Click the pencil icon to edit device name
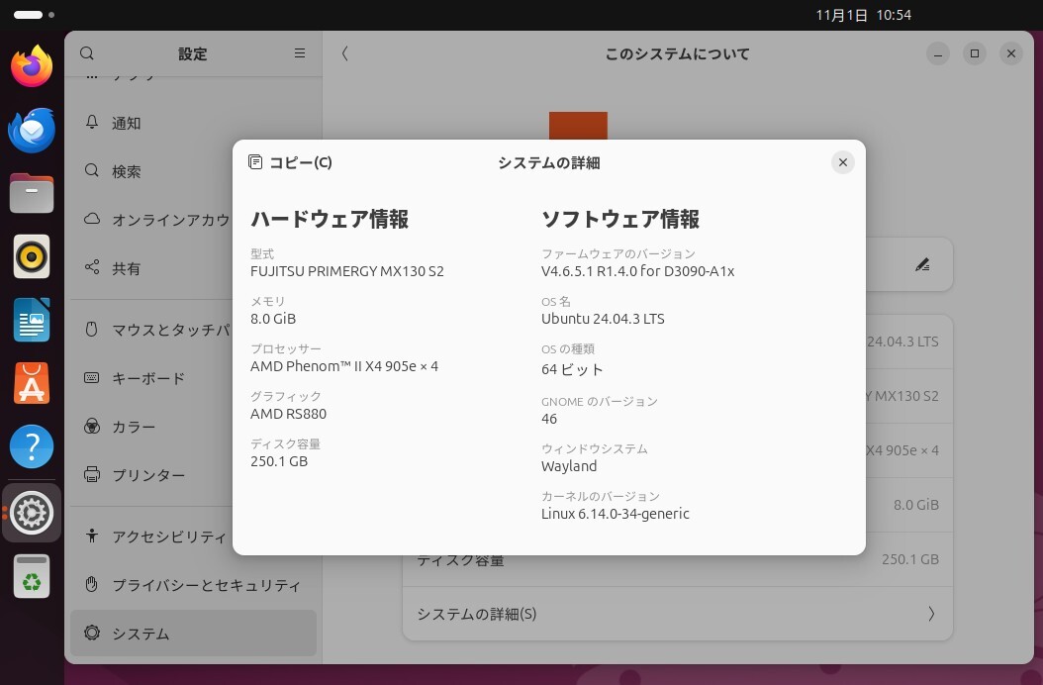Viewport: 1043px width, 685px height. (922, 264)
